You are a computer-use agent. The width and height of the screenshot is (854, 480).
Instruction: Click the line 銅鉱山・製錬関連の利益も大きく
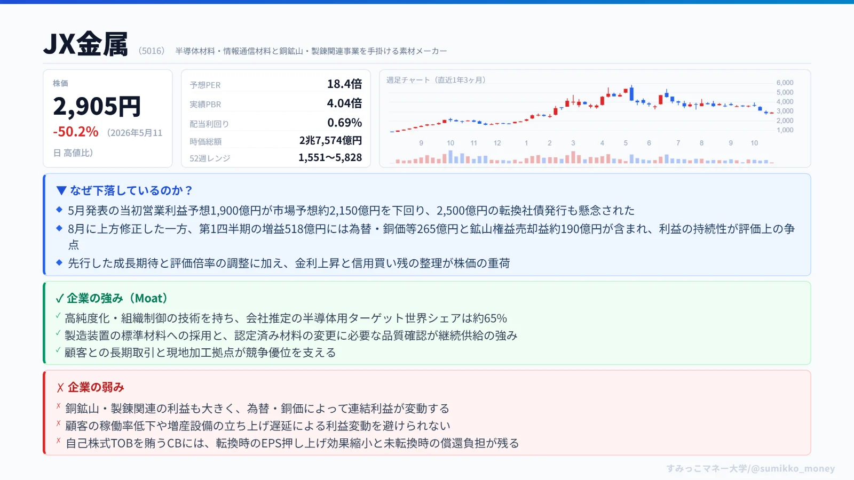tap(257, 409)
